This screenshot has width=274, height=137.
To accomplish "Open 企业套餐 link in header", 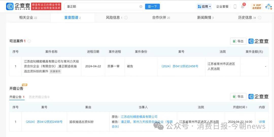I will click(222, 7).
